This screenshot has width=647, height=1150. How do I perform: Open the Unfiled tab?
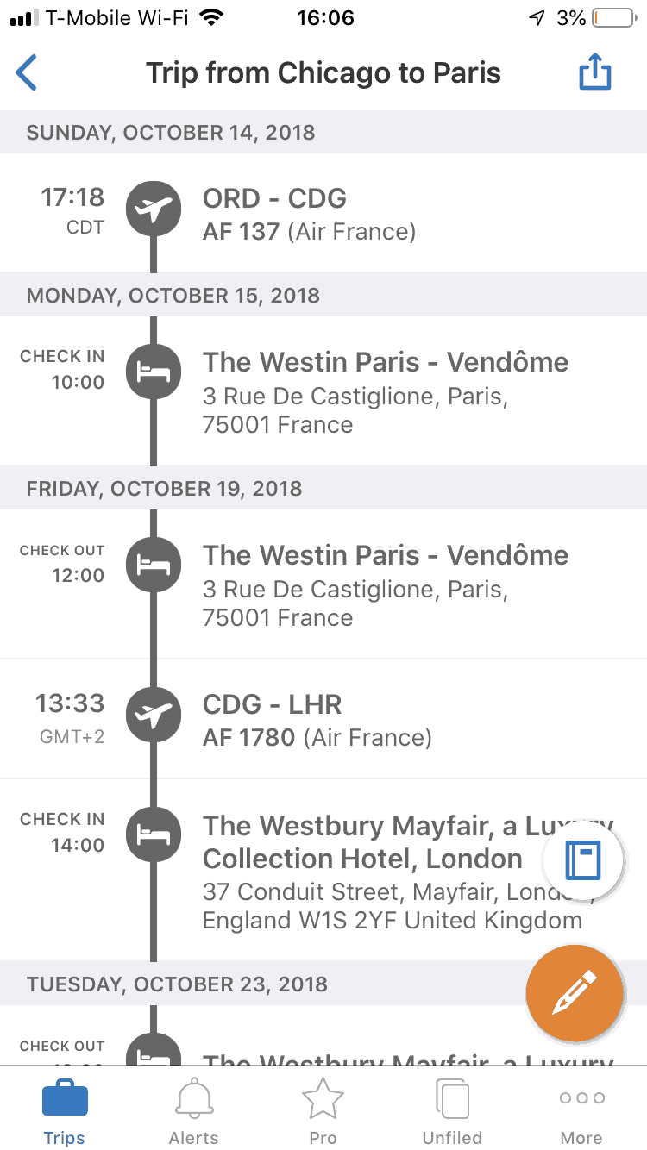point(452,1112)
